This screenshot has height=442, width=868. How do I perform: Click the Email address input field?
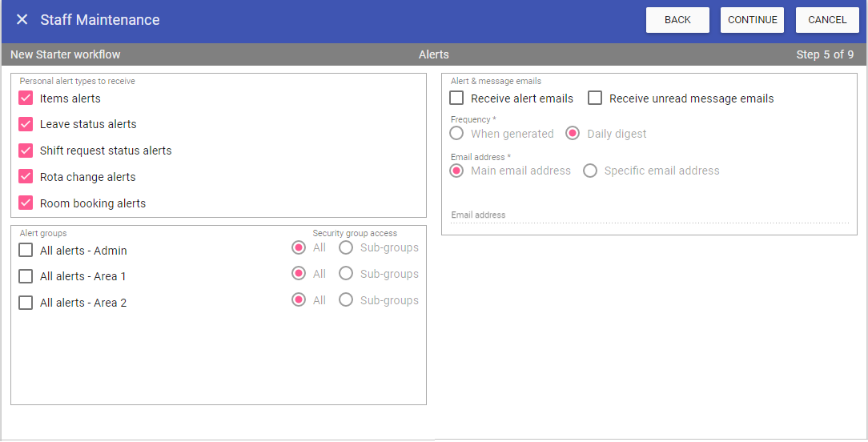(x=649, y=215)
